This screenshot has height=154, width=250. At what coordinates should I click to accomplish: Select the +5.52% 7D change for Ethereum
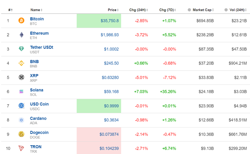click(x=169, y=35)
